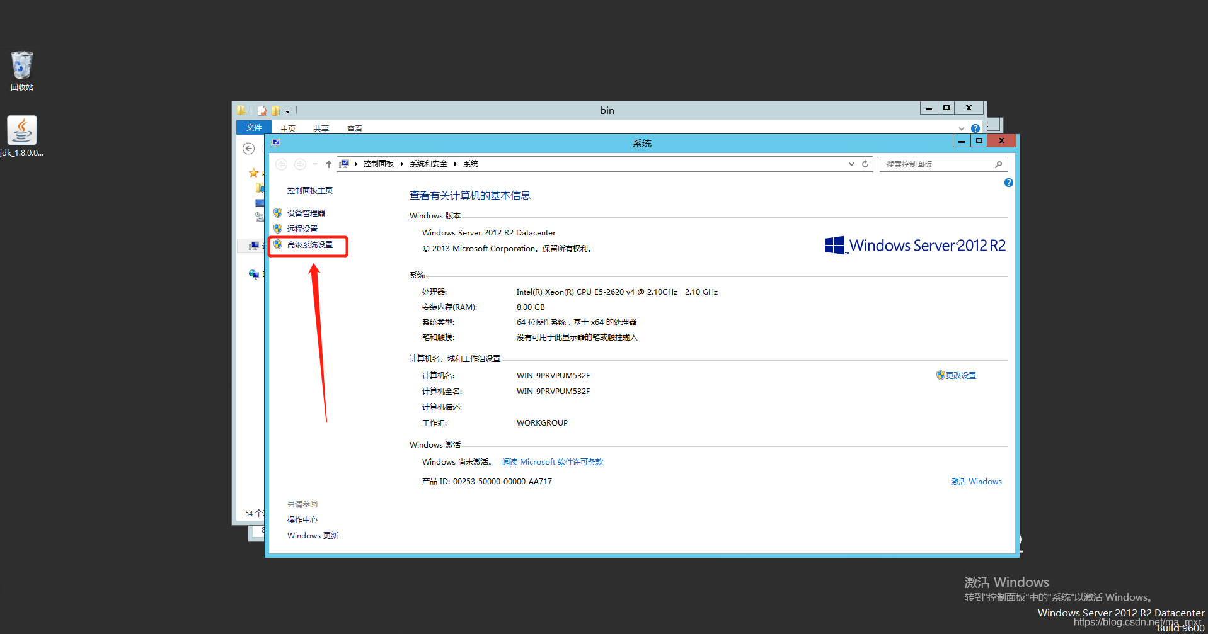Open Windows 更新 under 另请参阅

[313, 536]
